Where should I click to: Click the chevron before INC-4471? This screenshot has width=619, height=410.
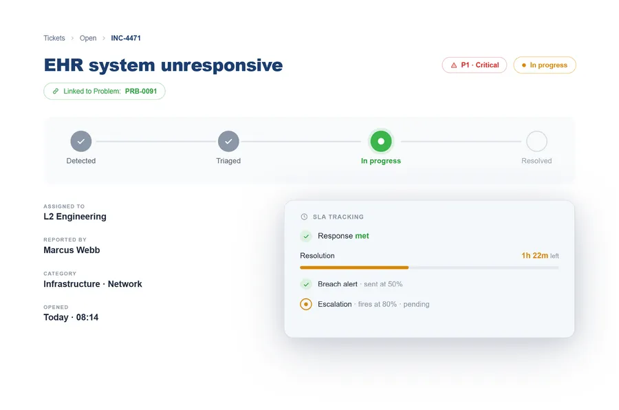click(x=104, y=39)
